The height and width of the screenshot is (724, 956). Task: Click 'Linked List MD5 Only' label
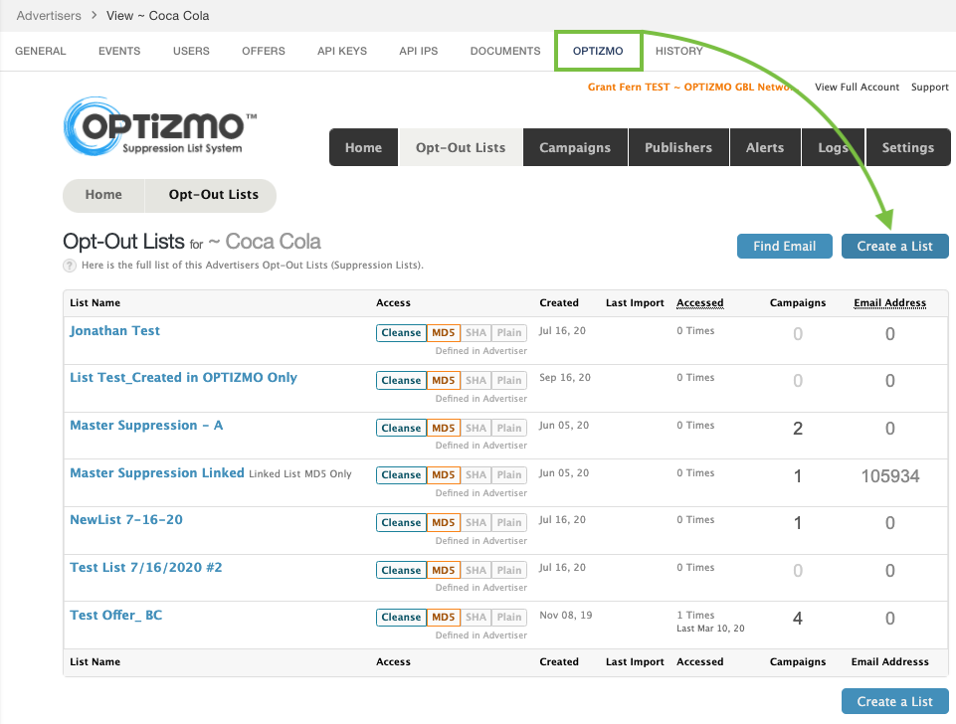(x=300, y=474)
